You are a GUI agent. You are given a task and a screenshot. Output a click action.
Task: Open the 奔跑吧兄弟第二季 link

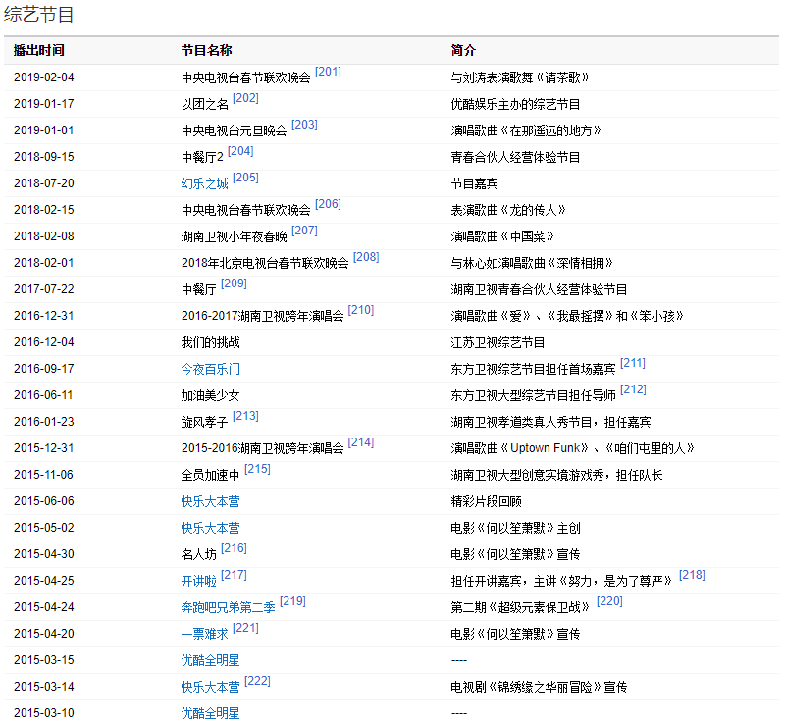pos(228,607)
